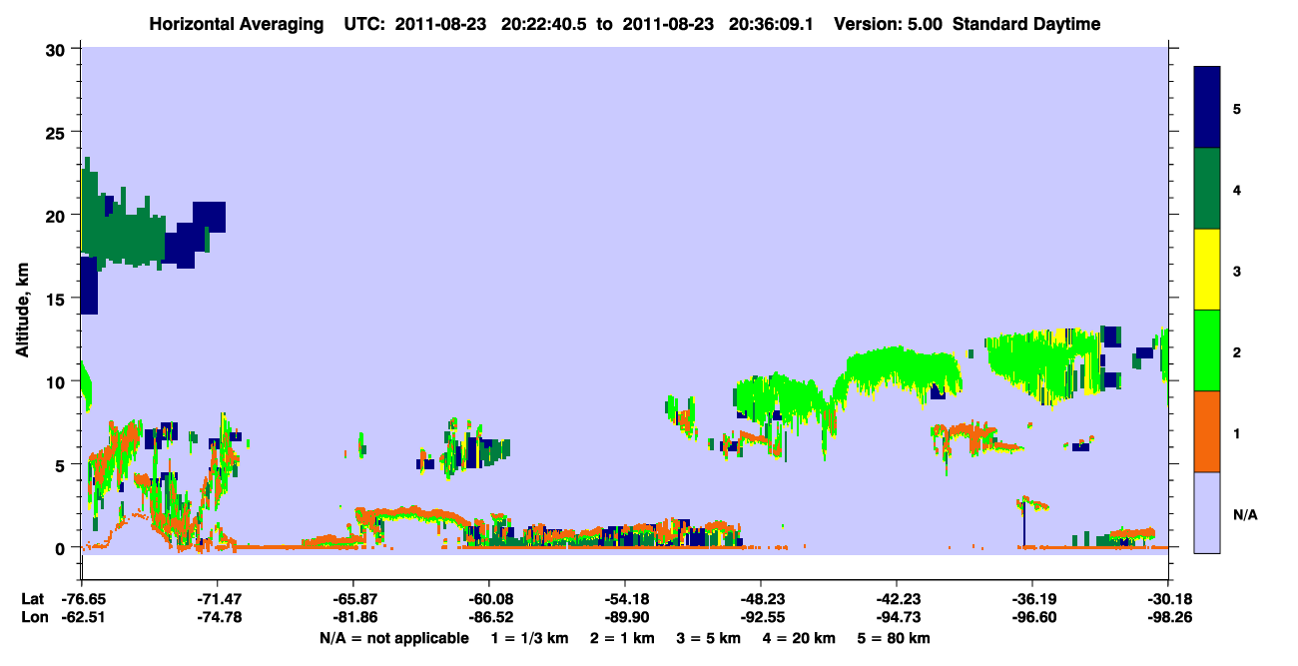
Task: Click latitude value -36.19
Action: [1032, 598]
